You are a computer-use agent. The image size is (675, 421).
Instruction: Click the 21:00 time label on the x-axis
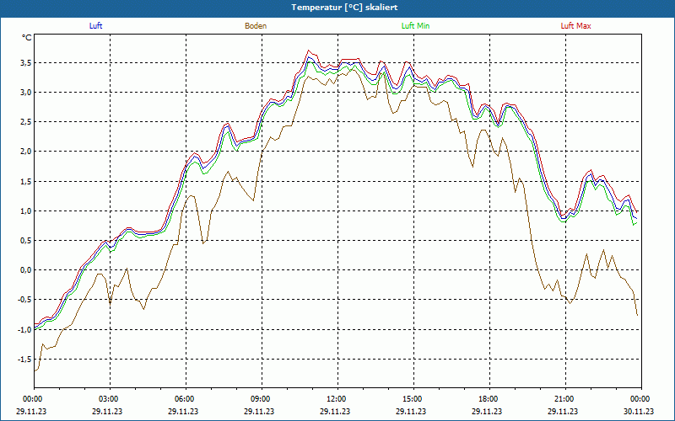pyautogui.click(x=565, y=399)
